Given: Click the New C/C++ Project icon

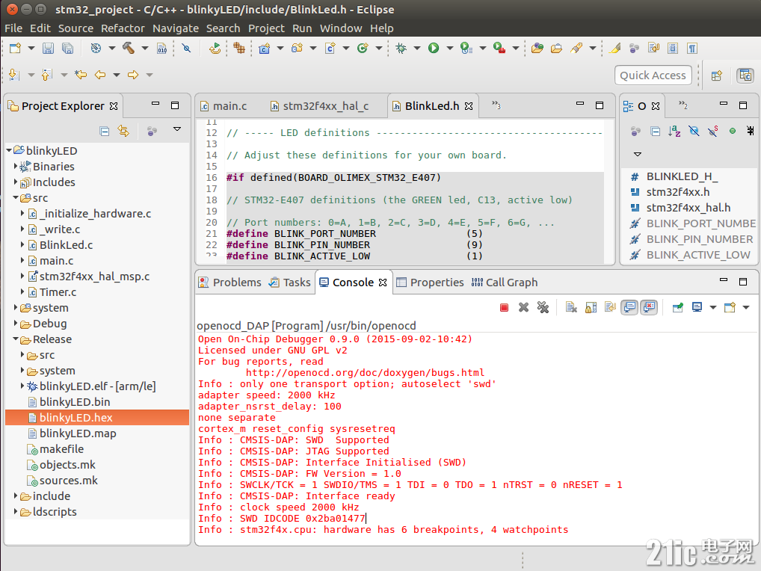Looking at the screenshot, I should [264, 48].
